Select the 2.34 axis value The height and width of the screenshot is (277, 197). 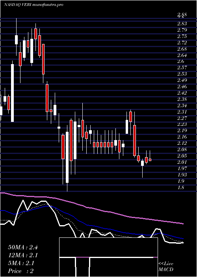[x=182, y=106]
